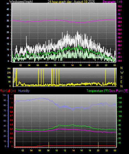The height and width of the screenshot is (154, 129).
Task: Click the red "Rainfall (.in)" legend label
Action: click(8, 91)
